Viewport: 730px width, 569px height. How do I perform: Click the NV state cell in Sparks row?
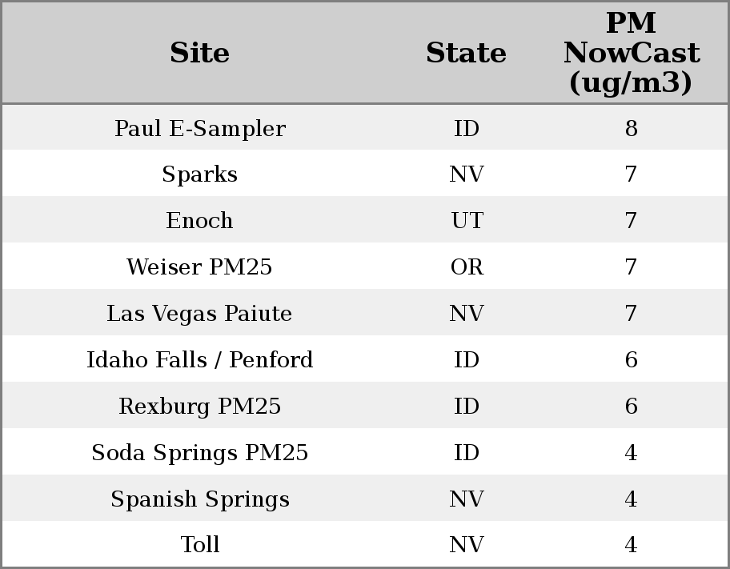[467, 174]
